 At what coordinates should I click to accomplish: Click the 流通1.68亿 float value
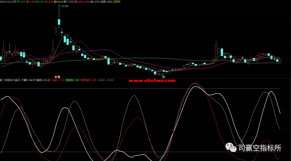tap(106, 2)
